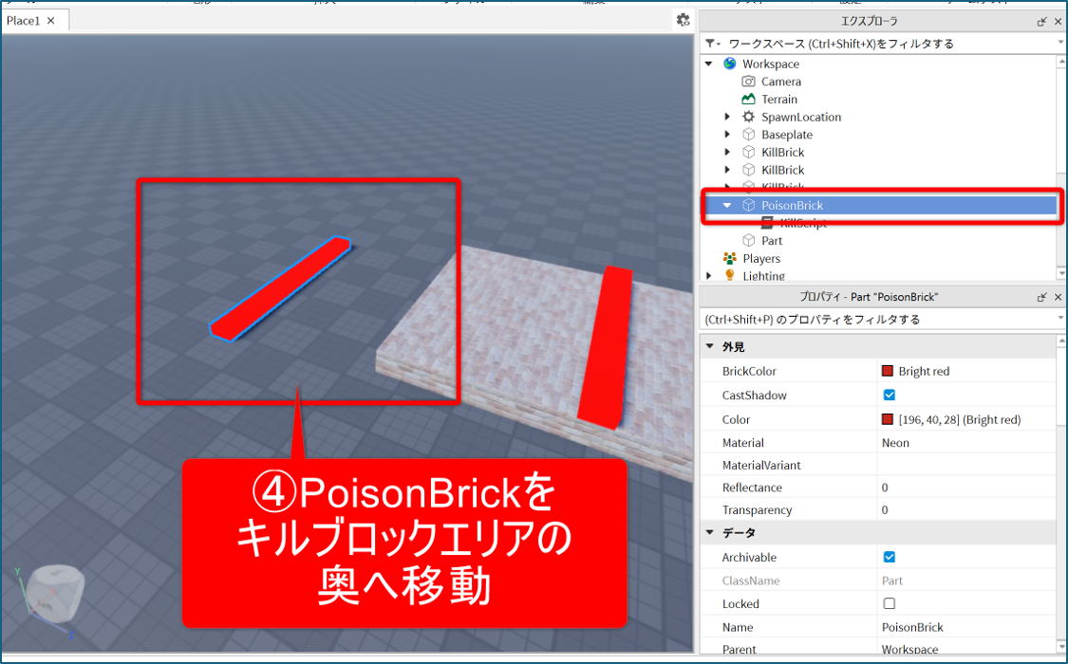This screenshot has width=1068, height=664.
Task: Open viewport settings via the gear icon
Action: pyautogui.click(x=683, y=20)
